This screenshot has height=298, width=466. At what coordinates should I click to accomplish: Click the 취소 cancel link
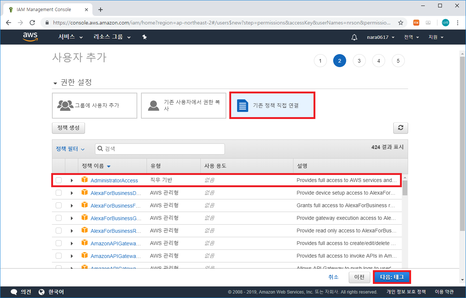point(334,277)
